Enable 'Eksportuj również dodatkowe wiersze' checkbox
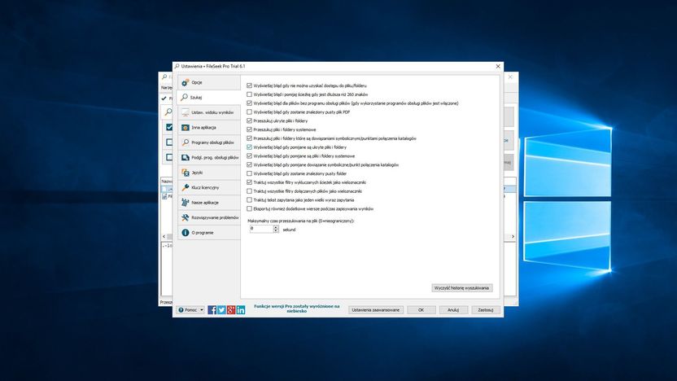This screenshot has height=381, width=677. click(249, 208)
